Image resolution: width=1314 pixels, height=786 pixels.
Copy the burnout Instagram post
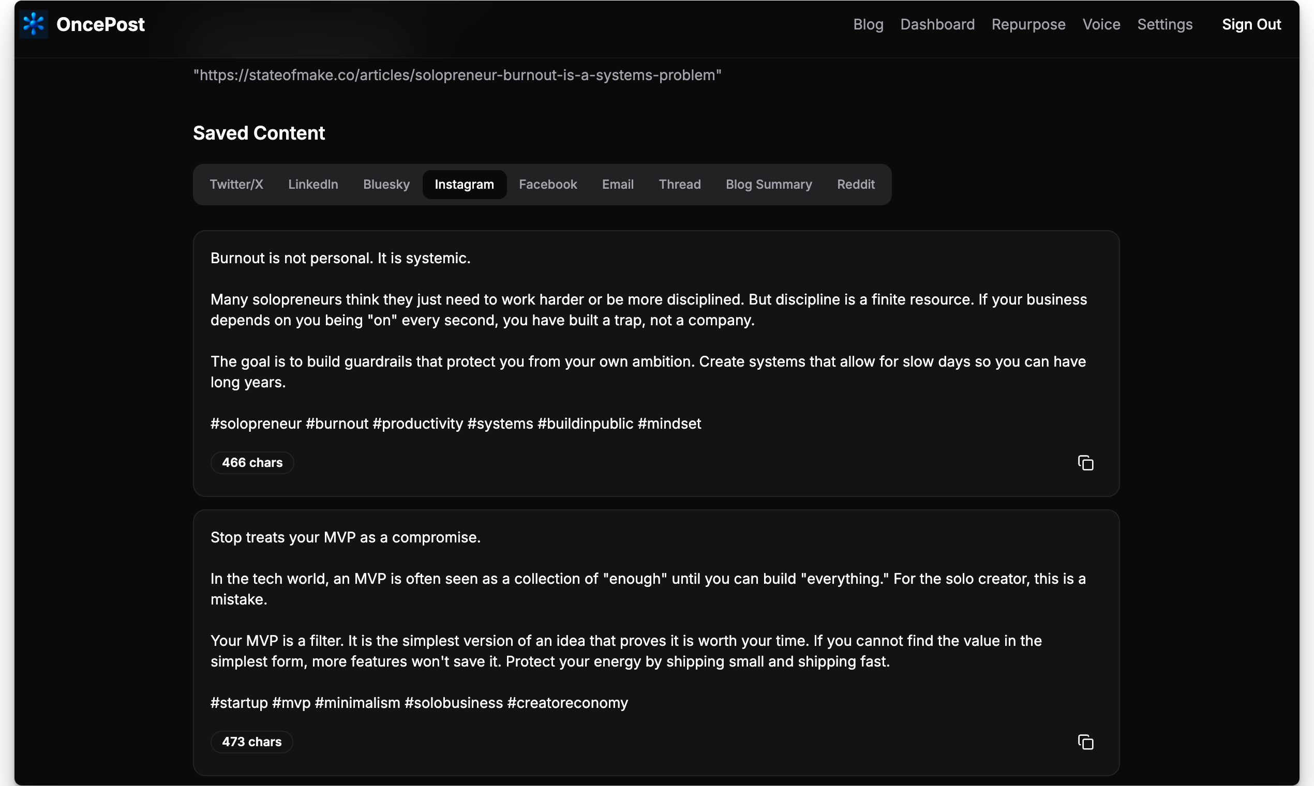(1085, 463)
